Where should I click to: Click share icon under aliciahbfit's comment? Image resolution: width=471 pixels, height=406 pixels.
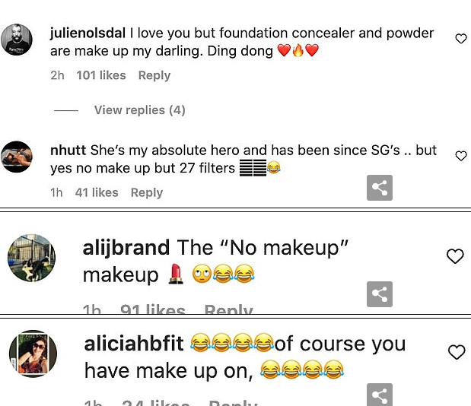380,395
